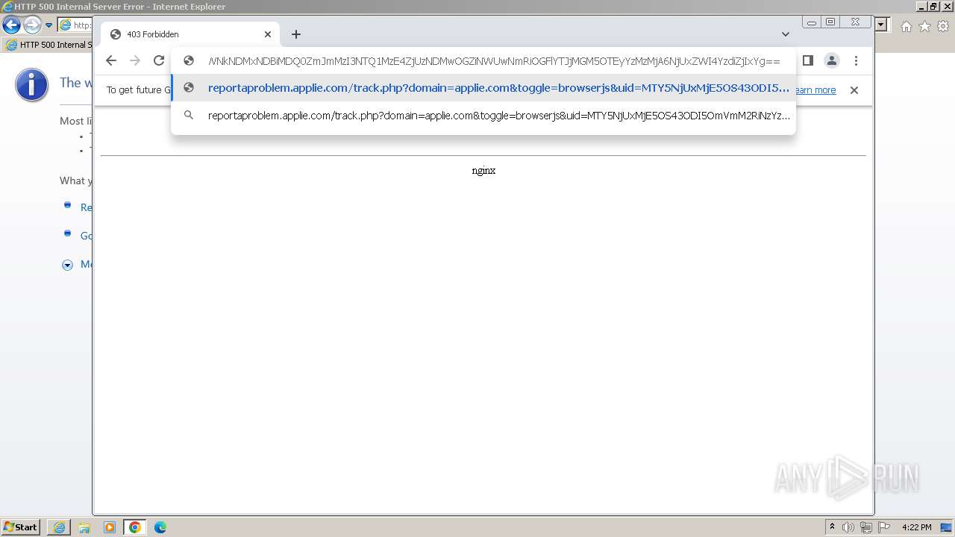Go back in Chrome
Screen dimensions: 955x537
111,61
